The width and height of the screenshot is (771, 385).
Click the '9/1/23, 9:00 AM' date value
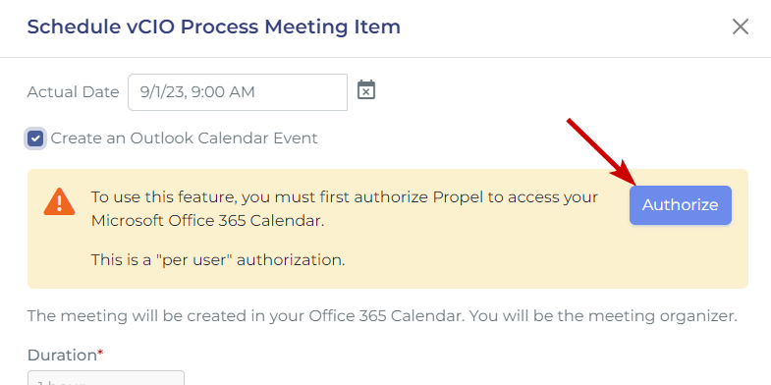coord(197,92)
